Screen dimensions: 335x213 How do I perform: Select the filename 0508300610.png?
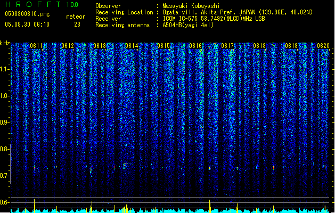(x=27, y=14)
